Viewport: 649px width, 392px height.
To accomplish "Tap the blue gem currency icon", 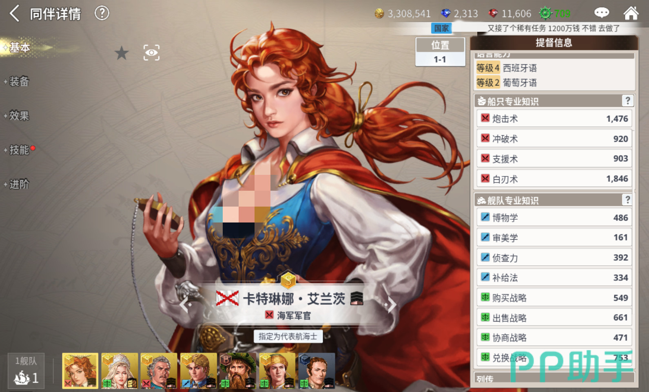I will point(446,14).
